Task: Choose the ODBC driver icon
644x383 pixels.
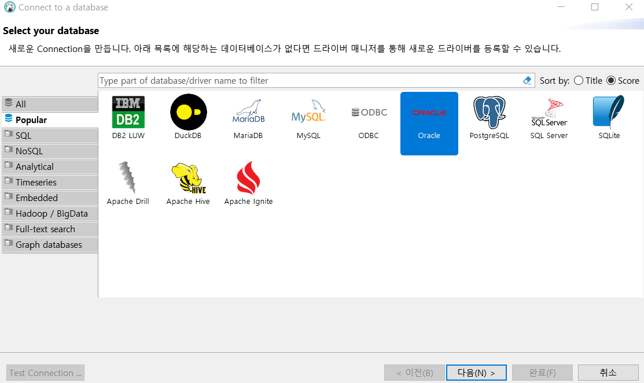Action: (x=369, y=112)
